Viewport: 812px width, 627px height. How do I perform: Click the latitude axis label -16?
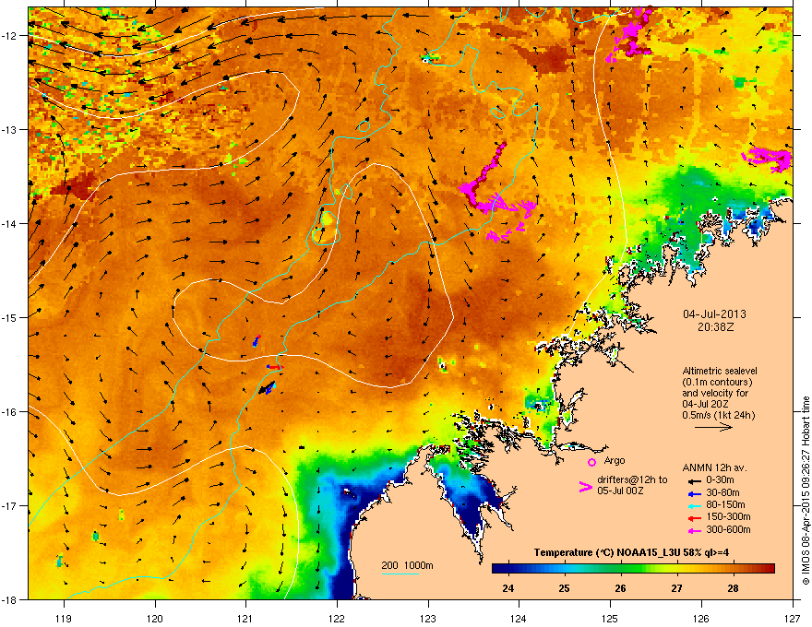(10, 412)
